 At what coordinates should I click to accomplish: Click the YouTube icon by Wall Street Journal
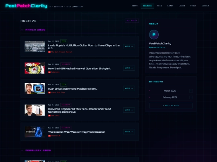pos(49,52)
